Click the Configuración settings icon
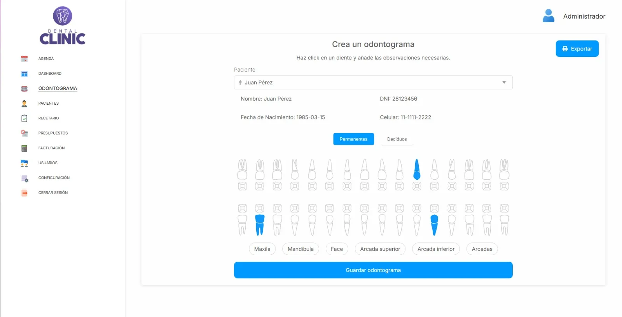622x317 pixels. [24, 178]
